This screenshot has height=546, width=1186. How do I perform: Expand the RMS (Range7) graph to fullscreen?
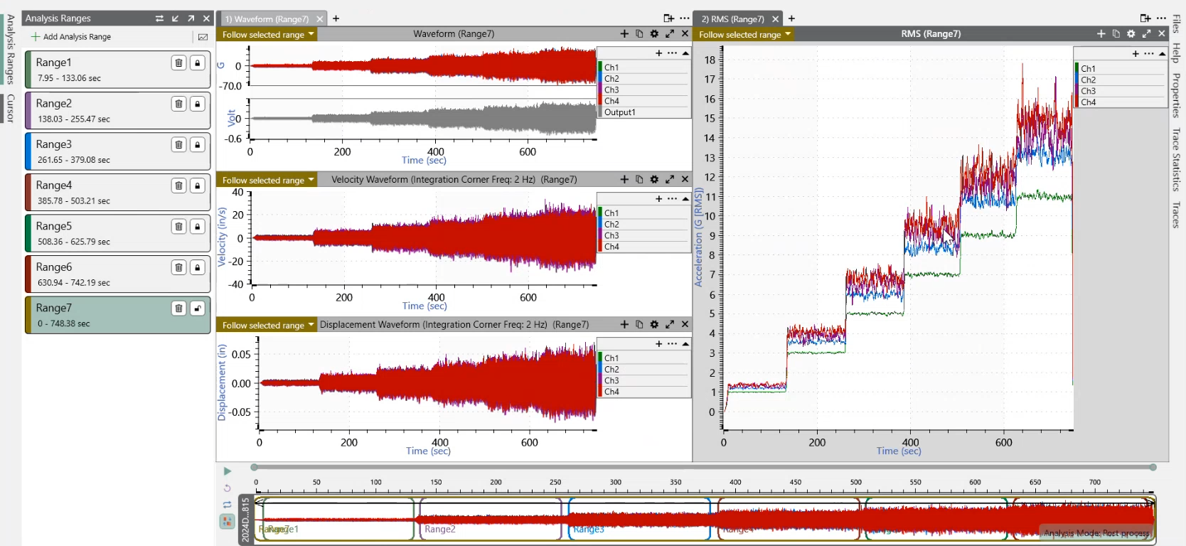(x=1146, y=34)
